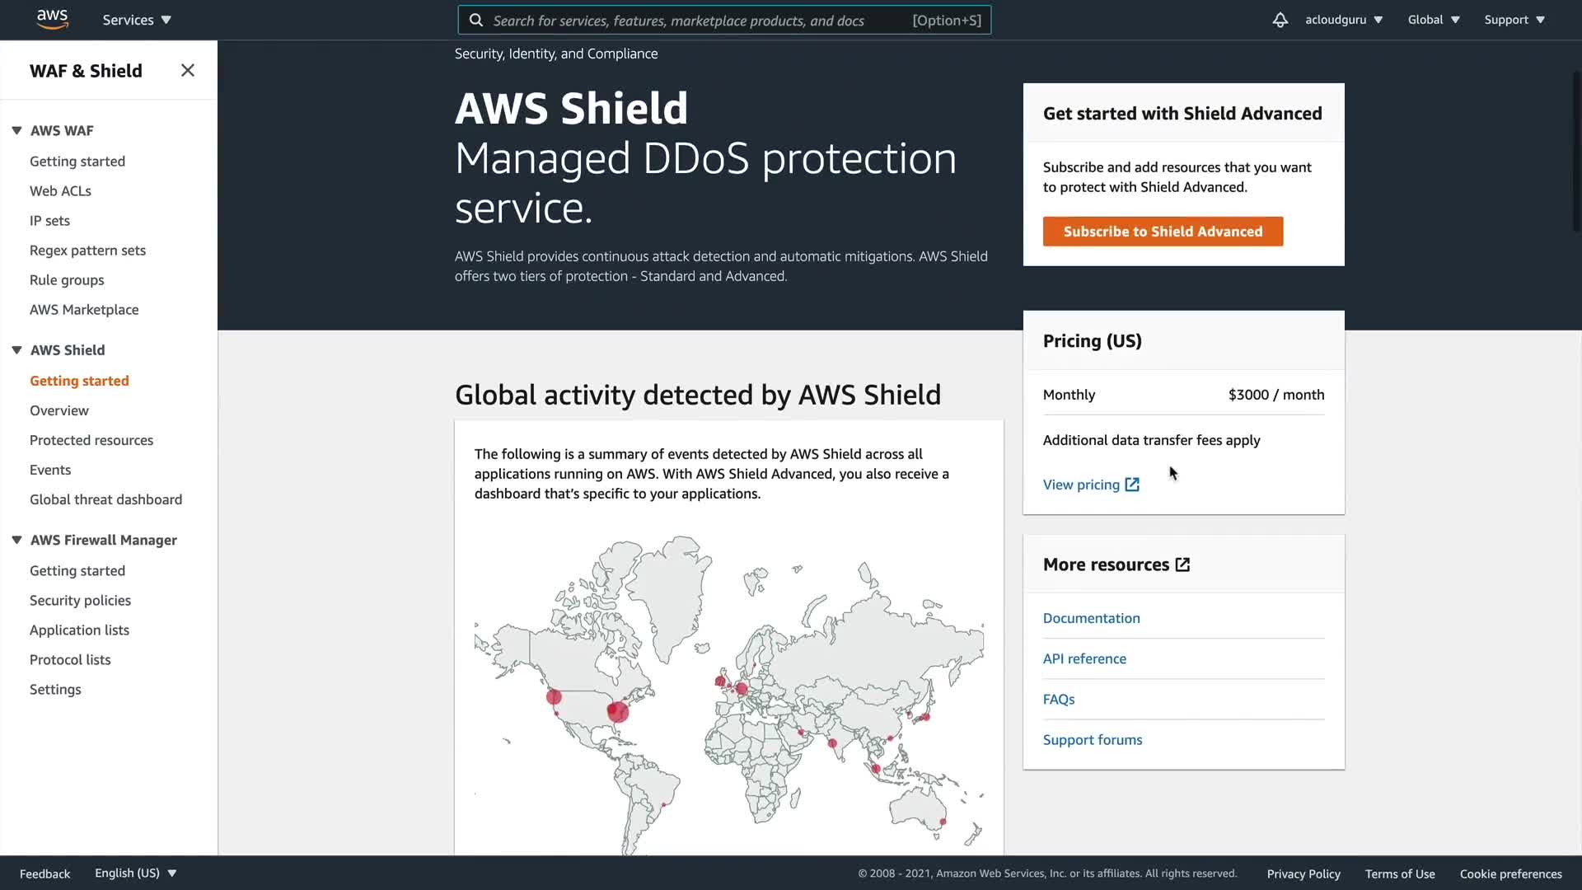The width and height of the screenshot is (1582, 890).
Task: Collapse the AWS Firewall Manager section
Action: 16,540
